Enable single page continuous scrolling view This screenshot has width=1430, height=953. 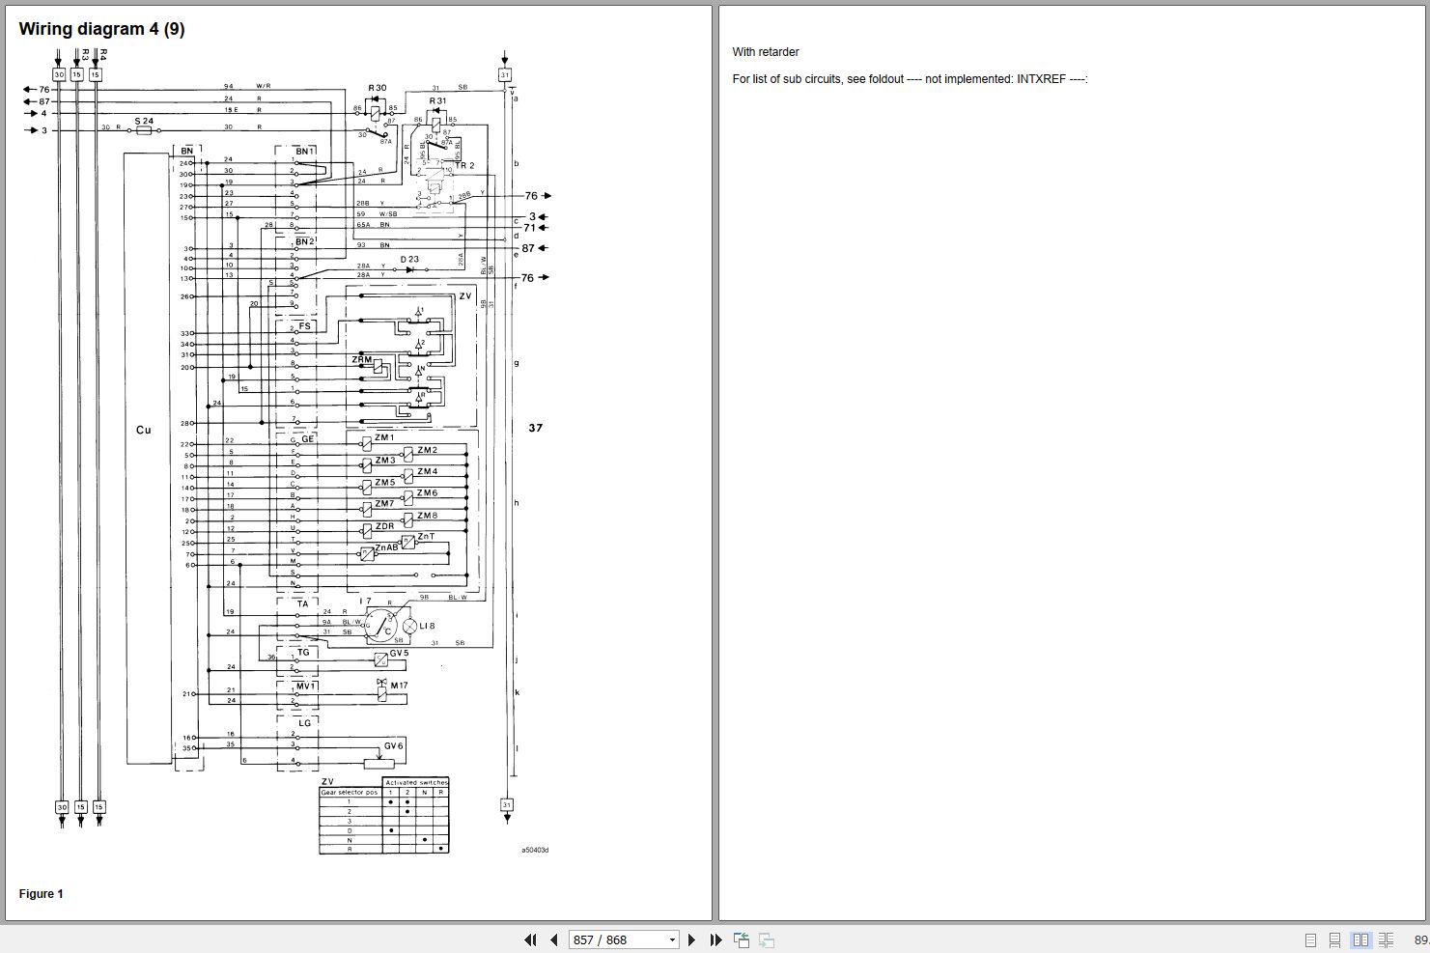click(x=1334, y=939)
